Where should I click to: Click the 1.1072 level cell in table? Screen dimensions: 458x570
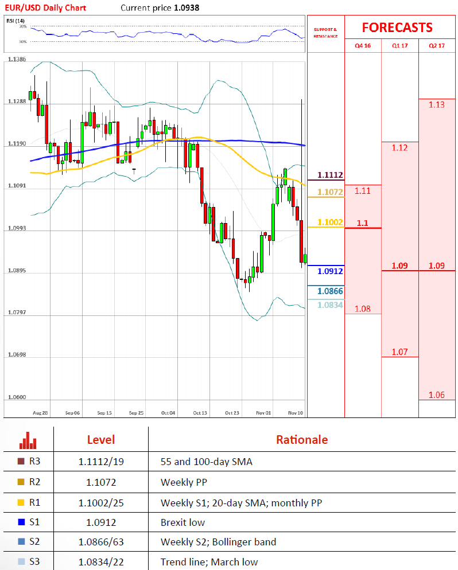(101, 482)
